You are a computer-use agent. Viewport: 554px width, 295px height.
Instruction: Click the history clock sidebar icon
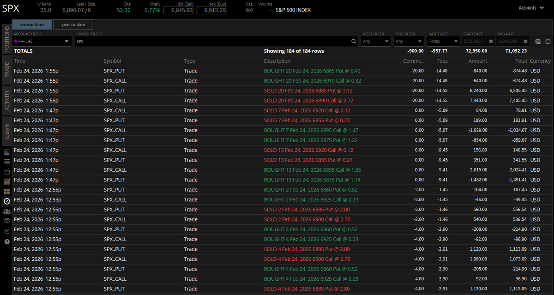pos(7,201)
